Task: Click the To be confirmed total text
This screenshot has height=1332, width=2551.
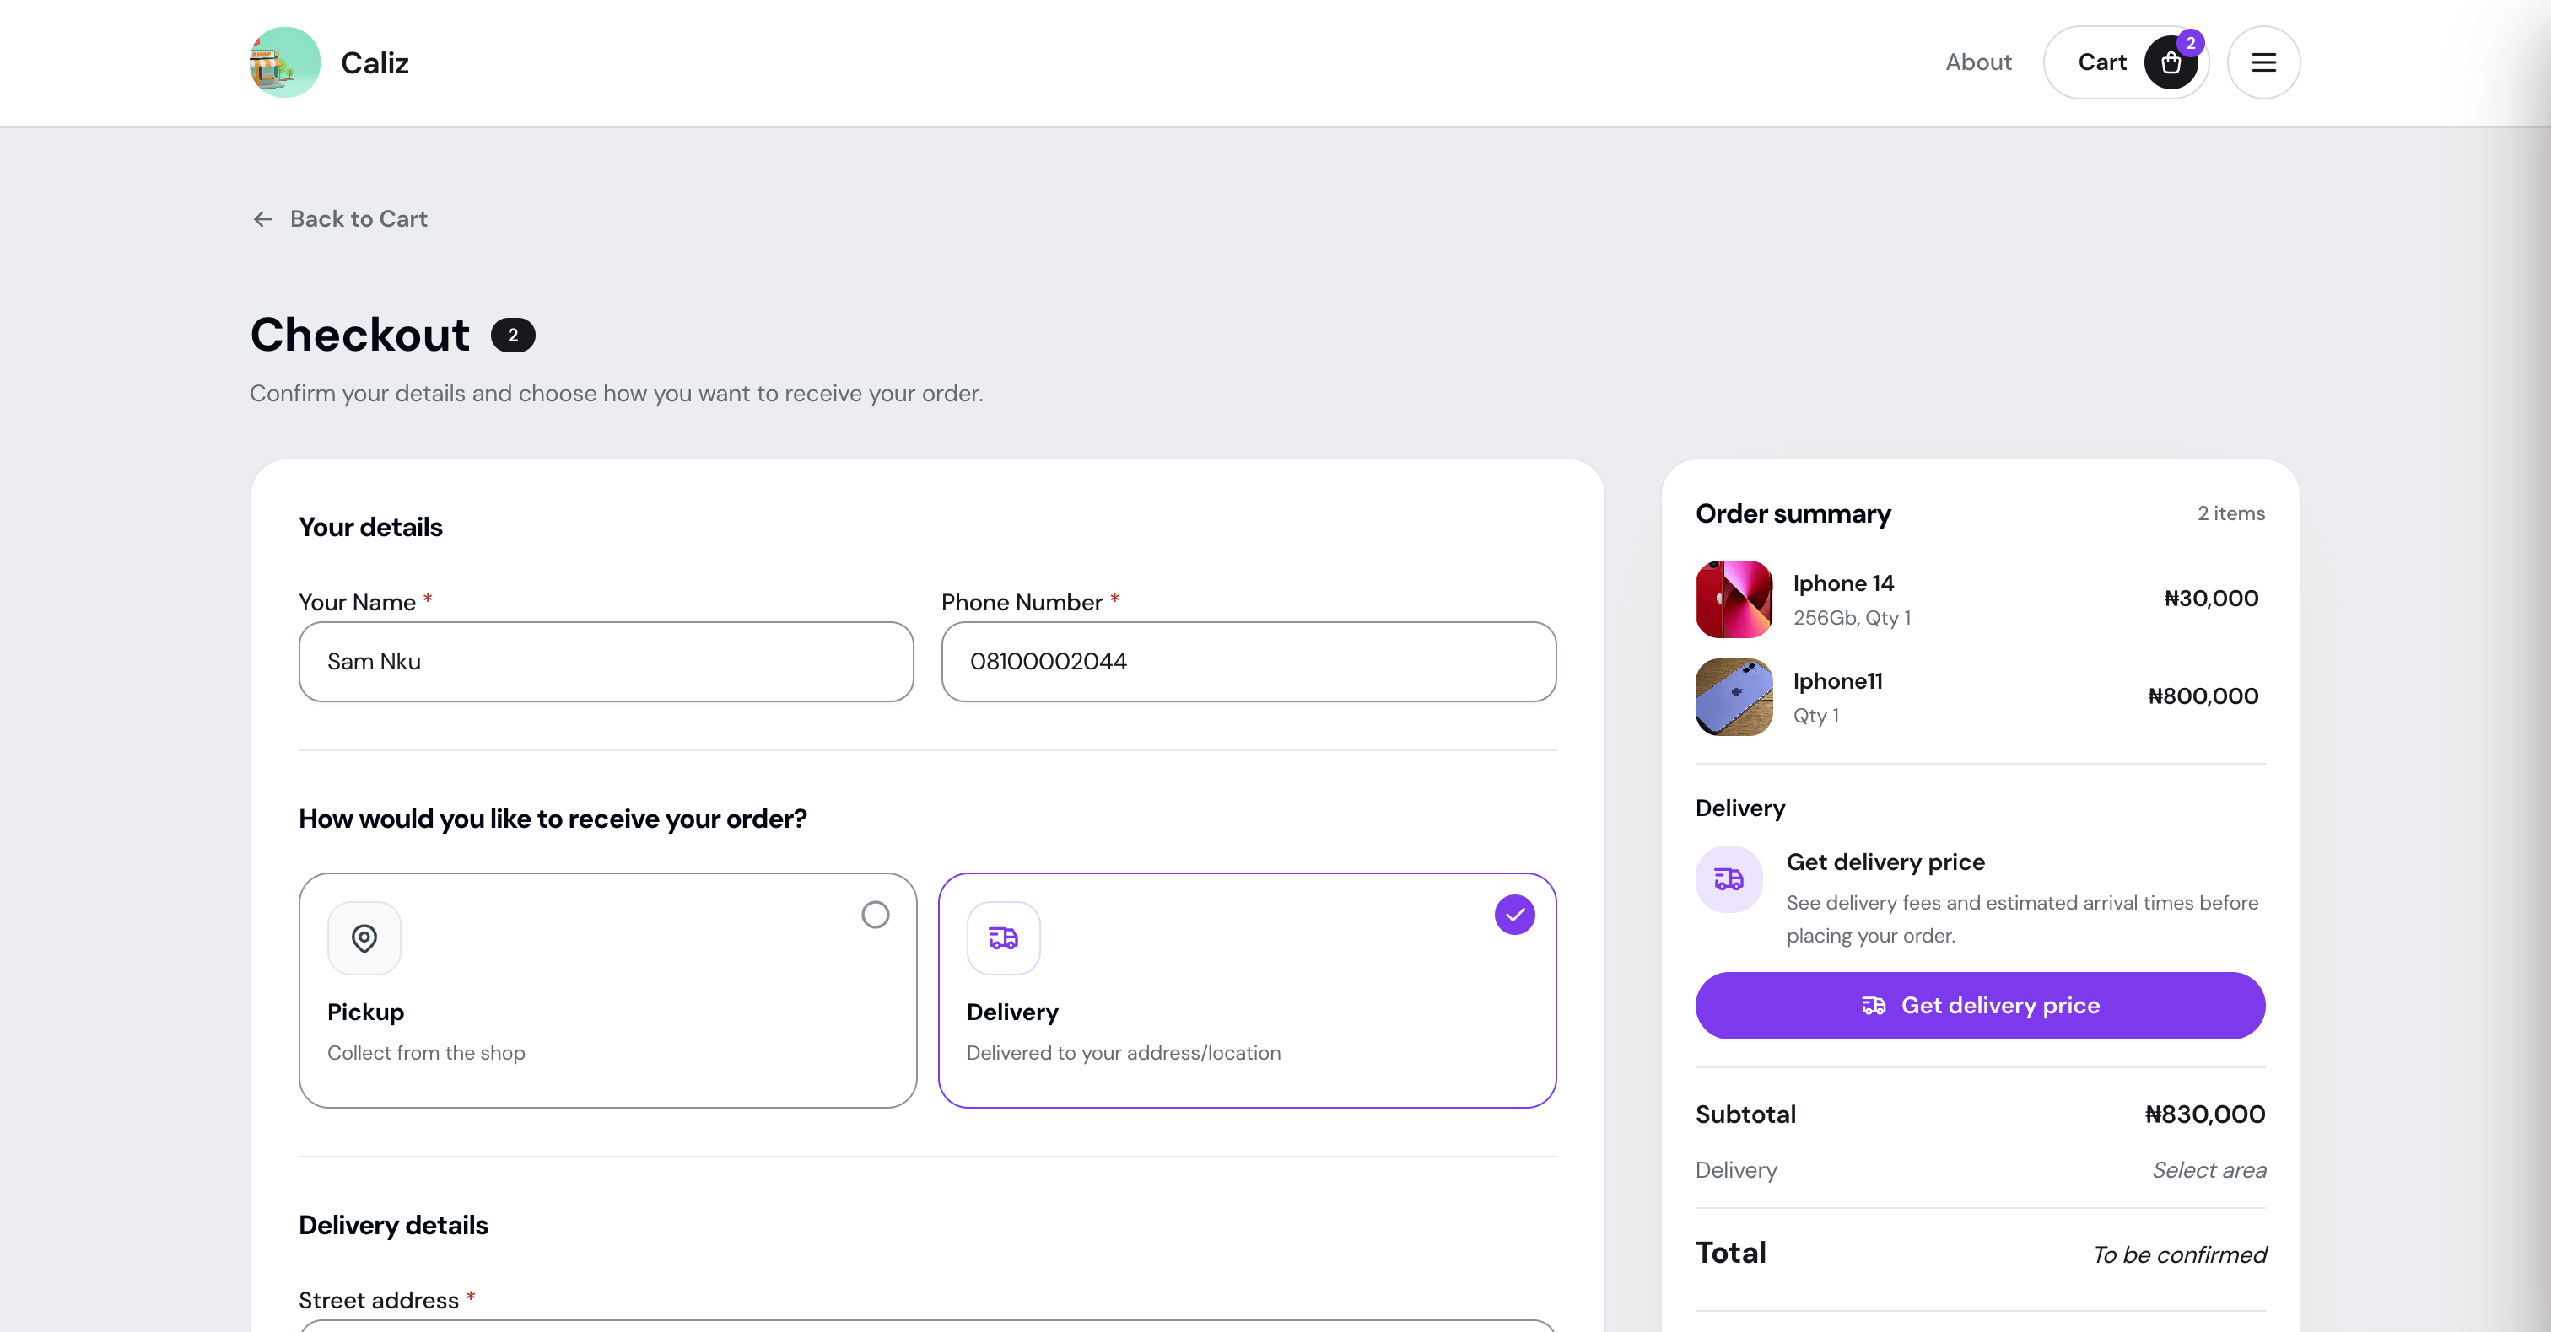Action: (x=2179, y=1254)
